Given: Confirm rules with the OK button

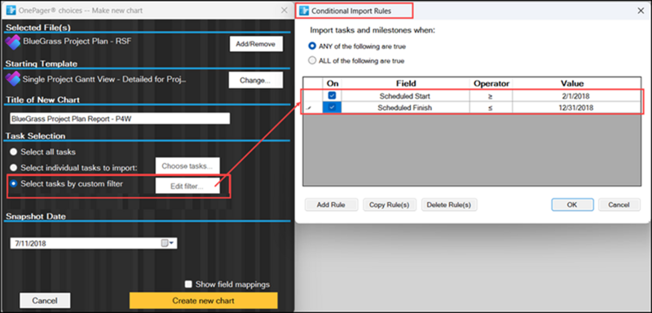Looking at the screenshot, I should 572,205.
